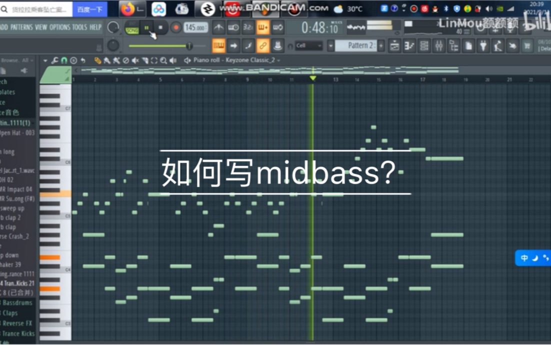Open the Plugin picker
551x345 pixels.
point(483,46)
